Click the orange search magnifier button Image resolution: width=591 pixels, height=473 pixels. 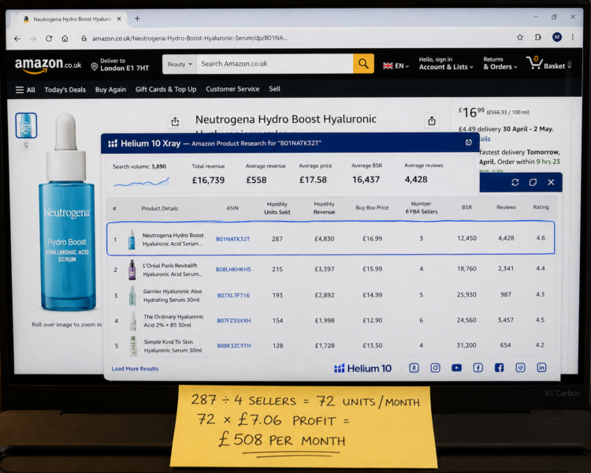tap(363, 63)
